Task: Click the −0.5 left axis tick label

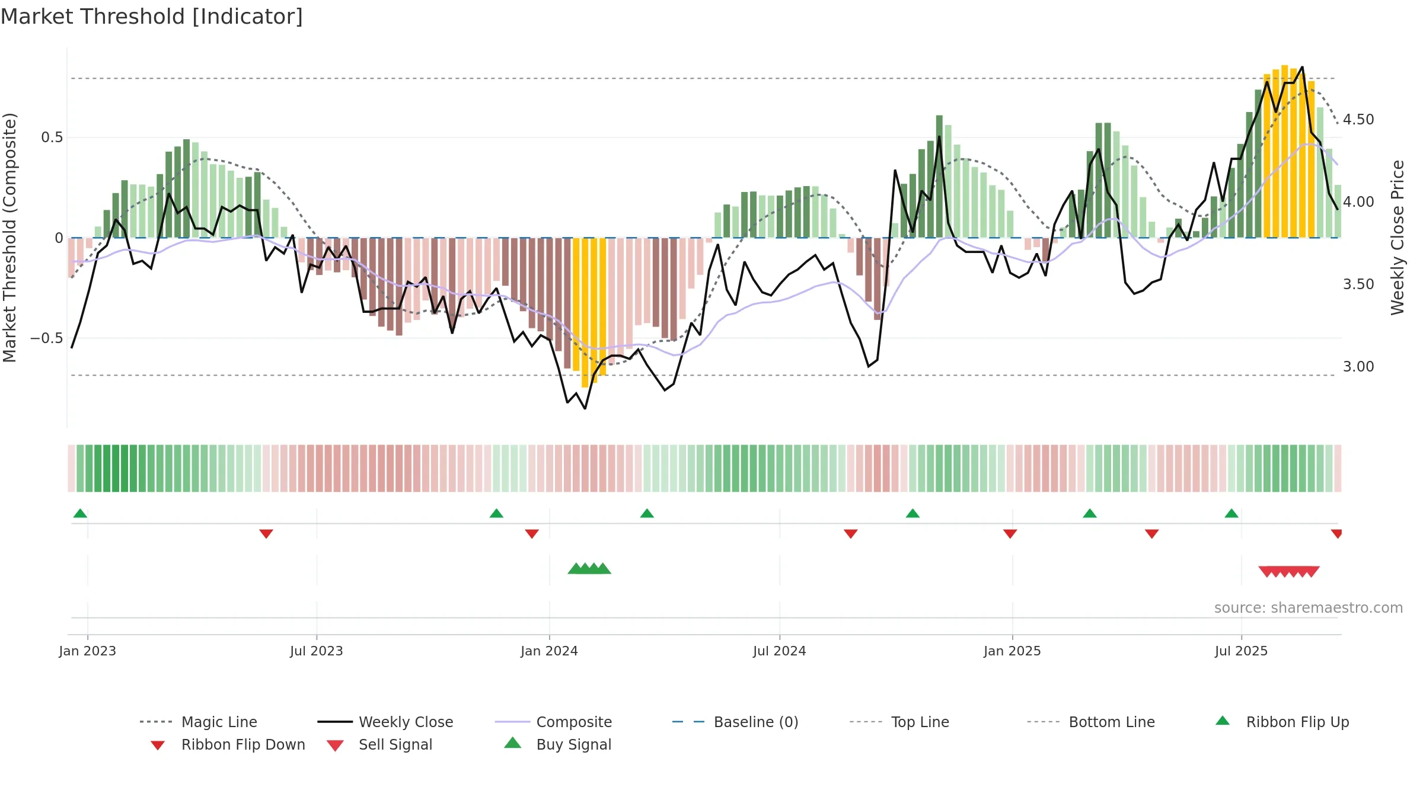Action: tap(47, 338)
